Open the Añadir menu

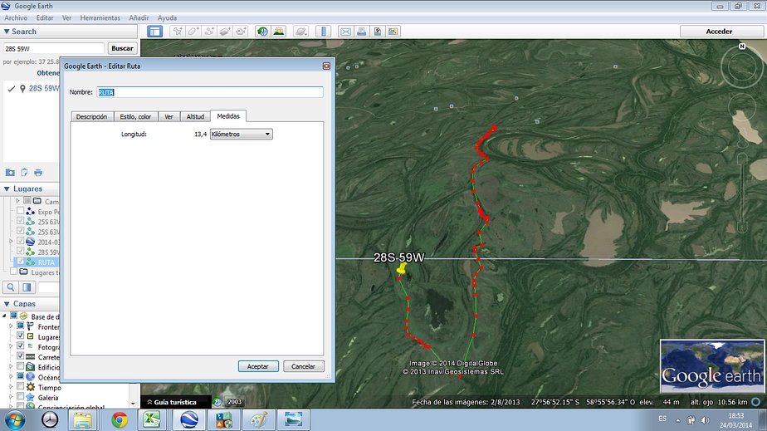coord(139,17)
